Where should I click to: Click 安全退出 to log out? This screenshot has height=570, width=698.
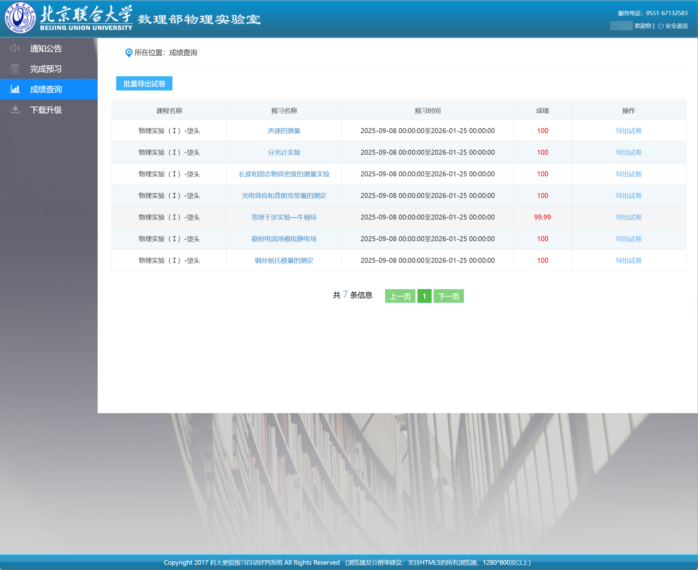coord(676,26)
